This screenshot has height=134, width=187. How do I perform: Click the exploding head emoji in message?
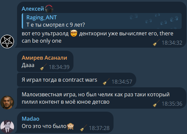point(74,33)
